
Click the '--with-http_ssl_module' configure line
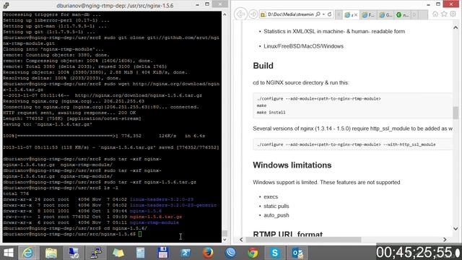coord(346,144)
